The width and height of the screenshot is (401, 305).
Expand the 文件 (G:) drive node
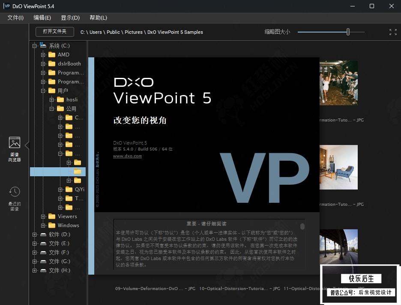[35, 261]
